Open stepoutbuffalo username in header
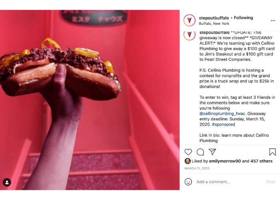This screenshot has height=200, width=280. coord(214,18)
